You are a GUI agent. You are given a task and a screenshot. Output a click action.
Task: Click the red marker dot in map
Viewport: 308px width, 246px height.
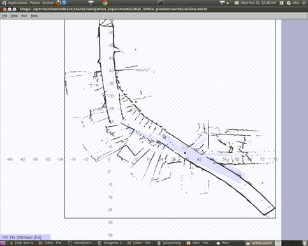[136, 102]
